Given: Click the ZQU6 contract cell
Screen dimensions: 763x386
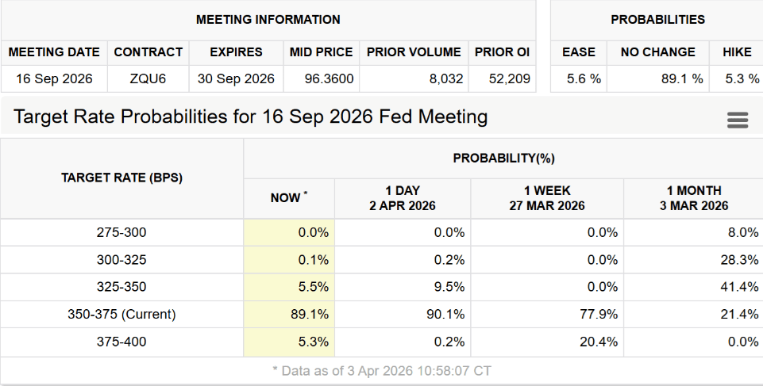Looking at the screenshot, I should click(148, 78).
